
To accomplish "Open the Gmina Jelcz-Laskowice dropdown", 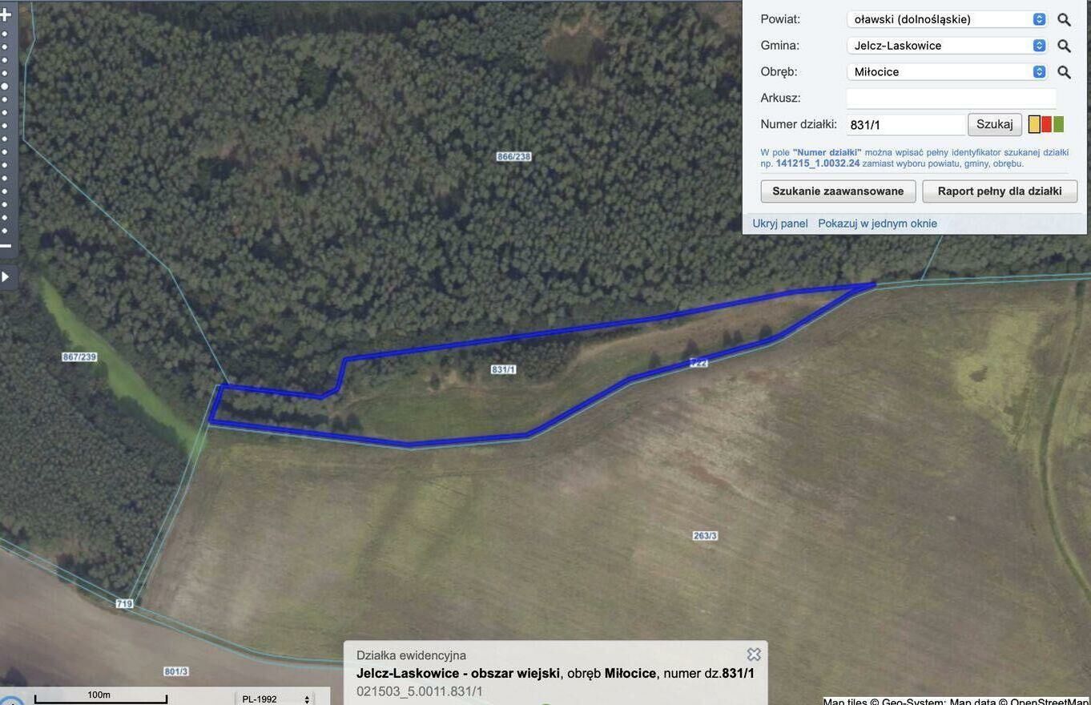I will (x=947, y=46).
